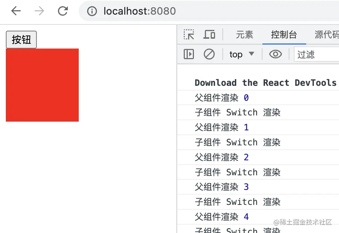Select the inspect element cursor tool
This screenshot has width=339, height=233.
pos(189,34)
